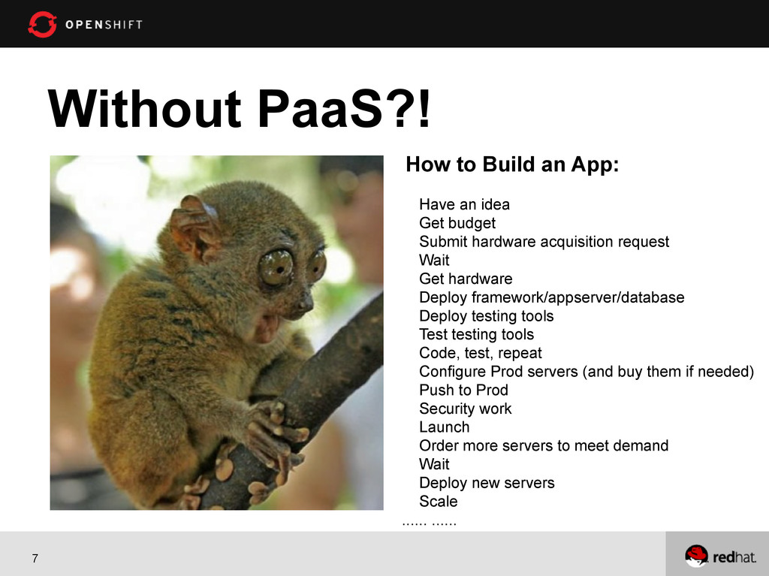This screenshot has width=769, height=576.
Task: Click the Red Hat logo
Action: (720, 556)
